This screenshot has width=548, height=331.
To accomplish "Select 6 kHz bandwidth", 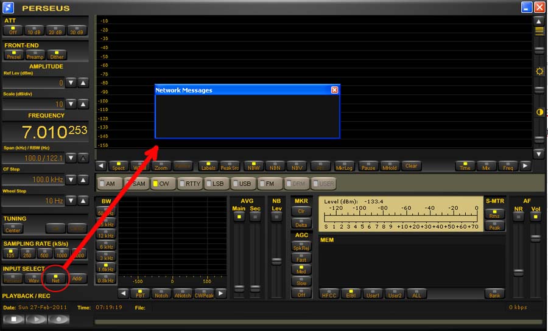I will (x=106, y=245).
